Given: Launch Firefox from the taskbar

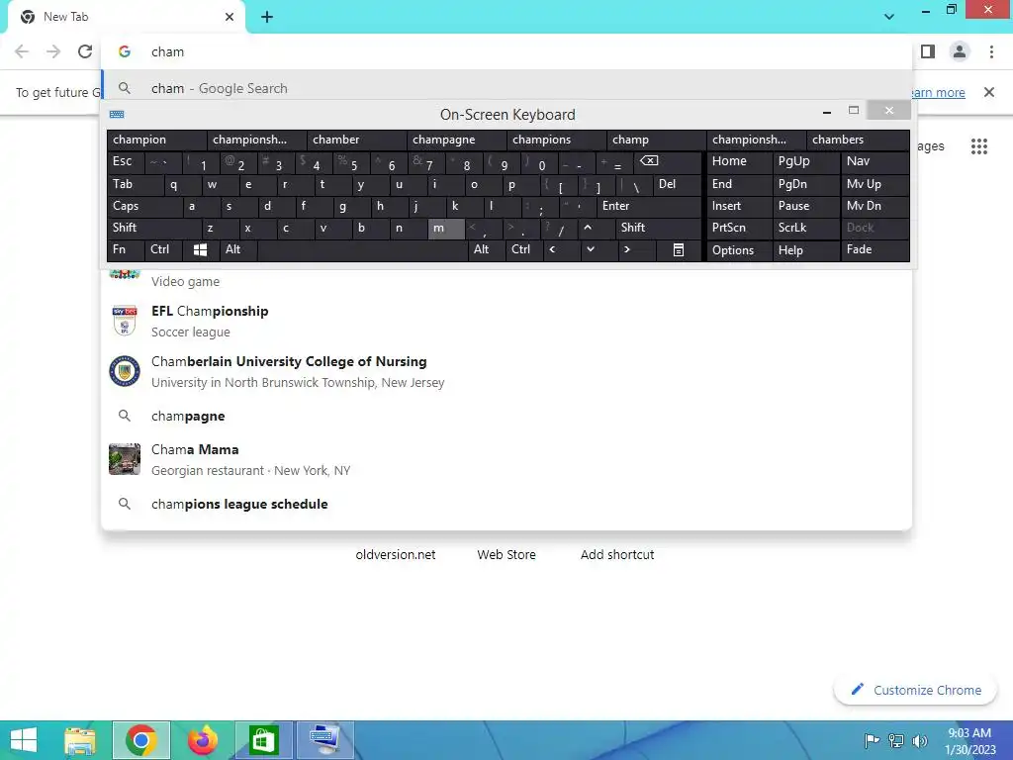Looking at the screenshot, I should 202,740.
